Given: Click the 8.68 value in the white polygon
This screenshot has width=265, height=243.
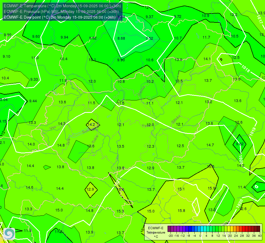Looking at the screenshot, I should point(121,38).
